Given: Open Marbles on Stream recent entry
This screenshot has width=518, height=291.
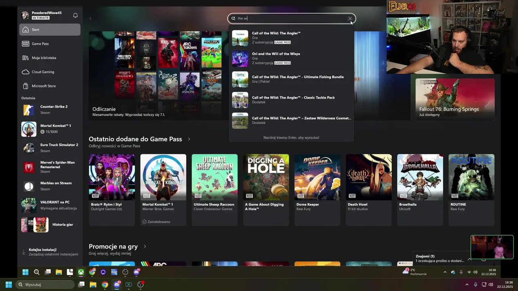Looking at the screenshot, I should [50, 186].
